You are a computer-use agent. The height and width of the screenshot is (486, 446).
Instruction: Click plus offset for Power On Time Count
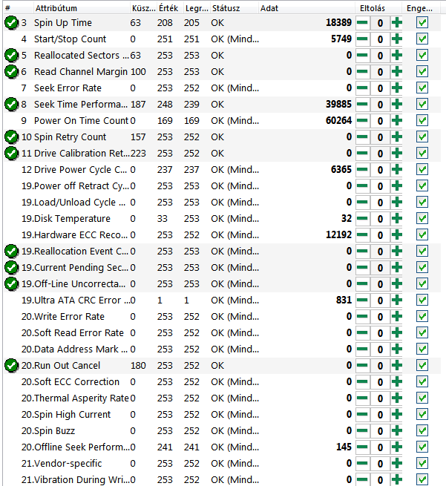pyautogui.click(x=397, y=121)
